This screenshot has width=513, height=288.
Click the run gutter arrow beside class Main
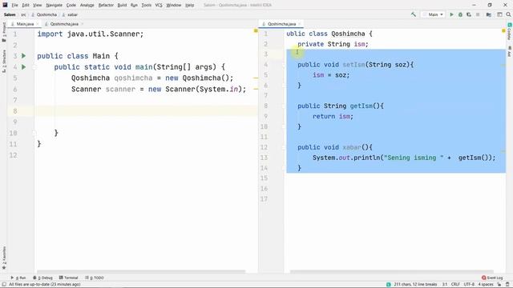(x=23, y=56)
